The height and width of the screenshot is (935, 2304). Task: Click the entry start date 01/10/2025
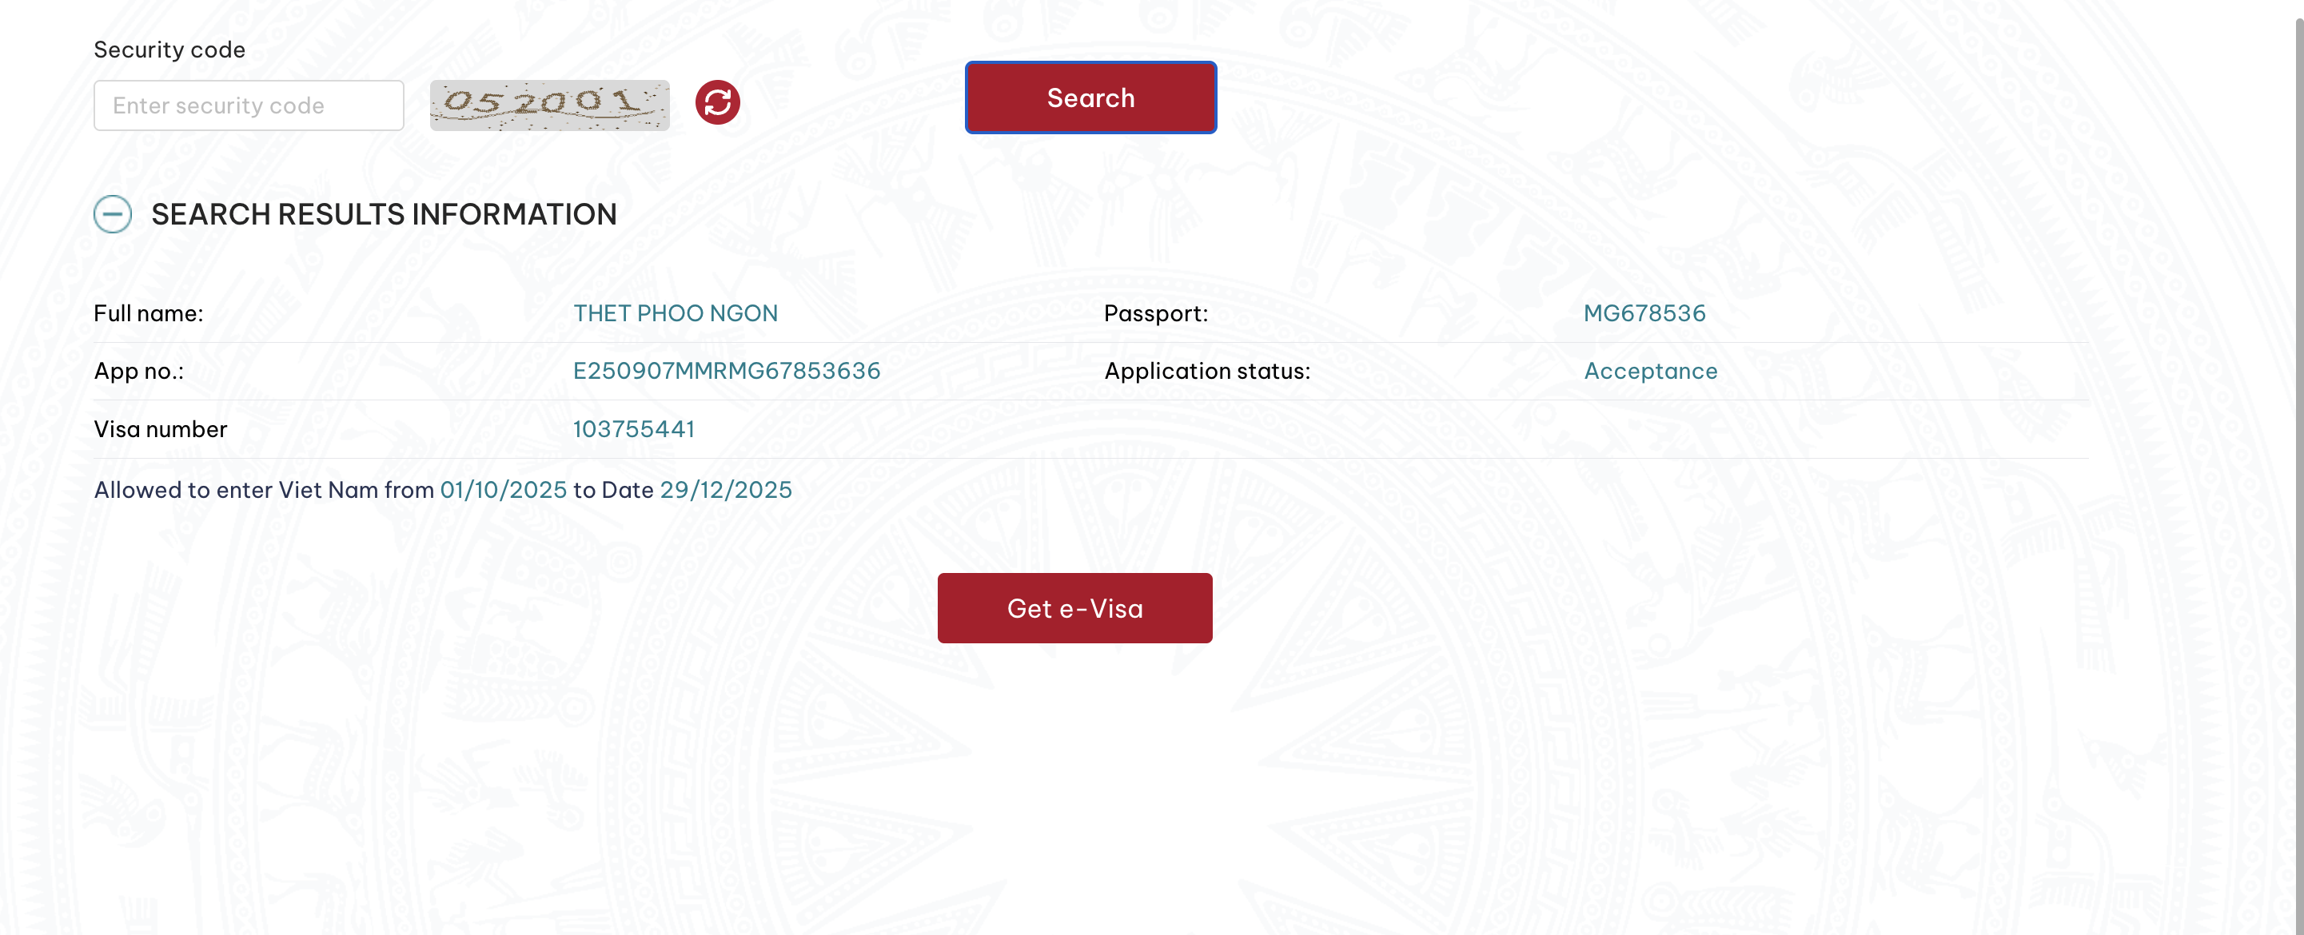[x=504, y=490]
